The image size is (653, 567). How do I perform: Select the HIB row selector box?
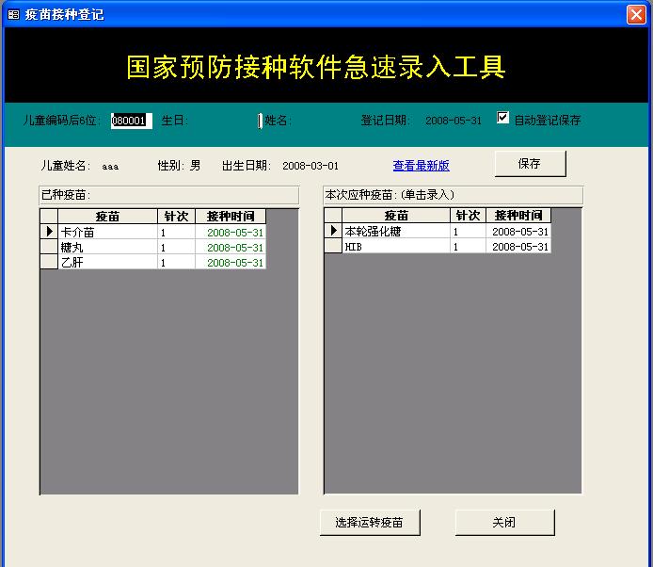coord(333,246)
